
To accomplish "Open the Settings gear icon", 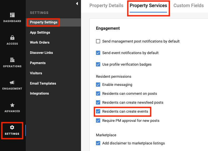I will tap(12, 127).
